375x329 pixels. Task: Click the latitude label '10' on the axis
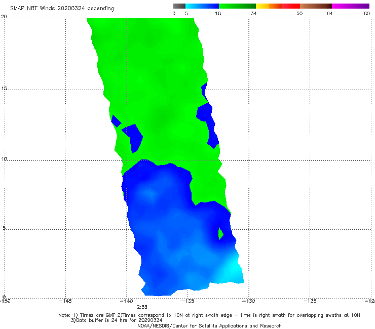(x=4, y=158)
